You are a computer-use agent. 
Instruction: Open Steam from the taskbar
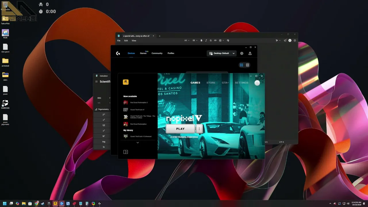43,204
